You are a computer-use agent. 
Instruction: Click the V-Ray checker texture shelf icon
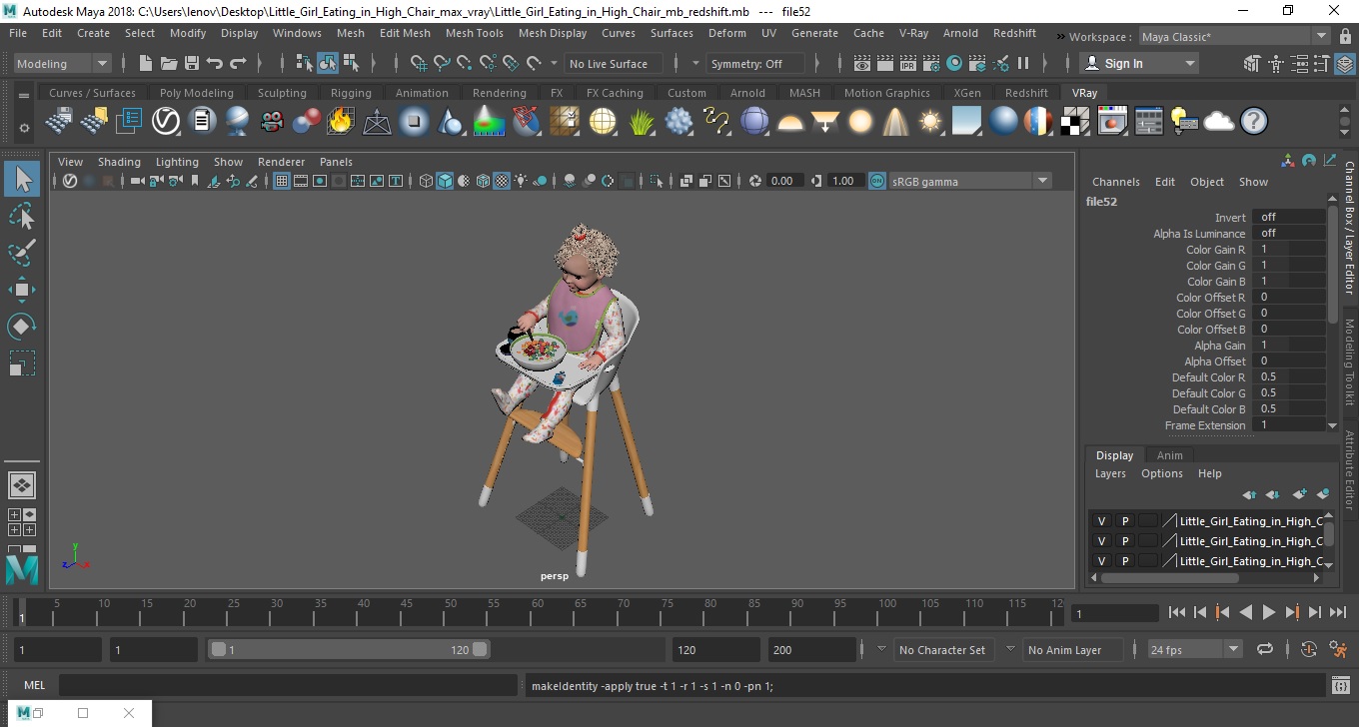coord(1075,122)
